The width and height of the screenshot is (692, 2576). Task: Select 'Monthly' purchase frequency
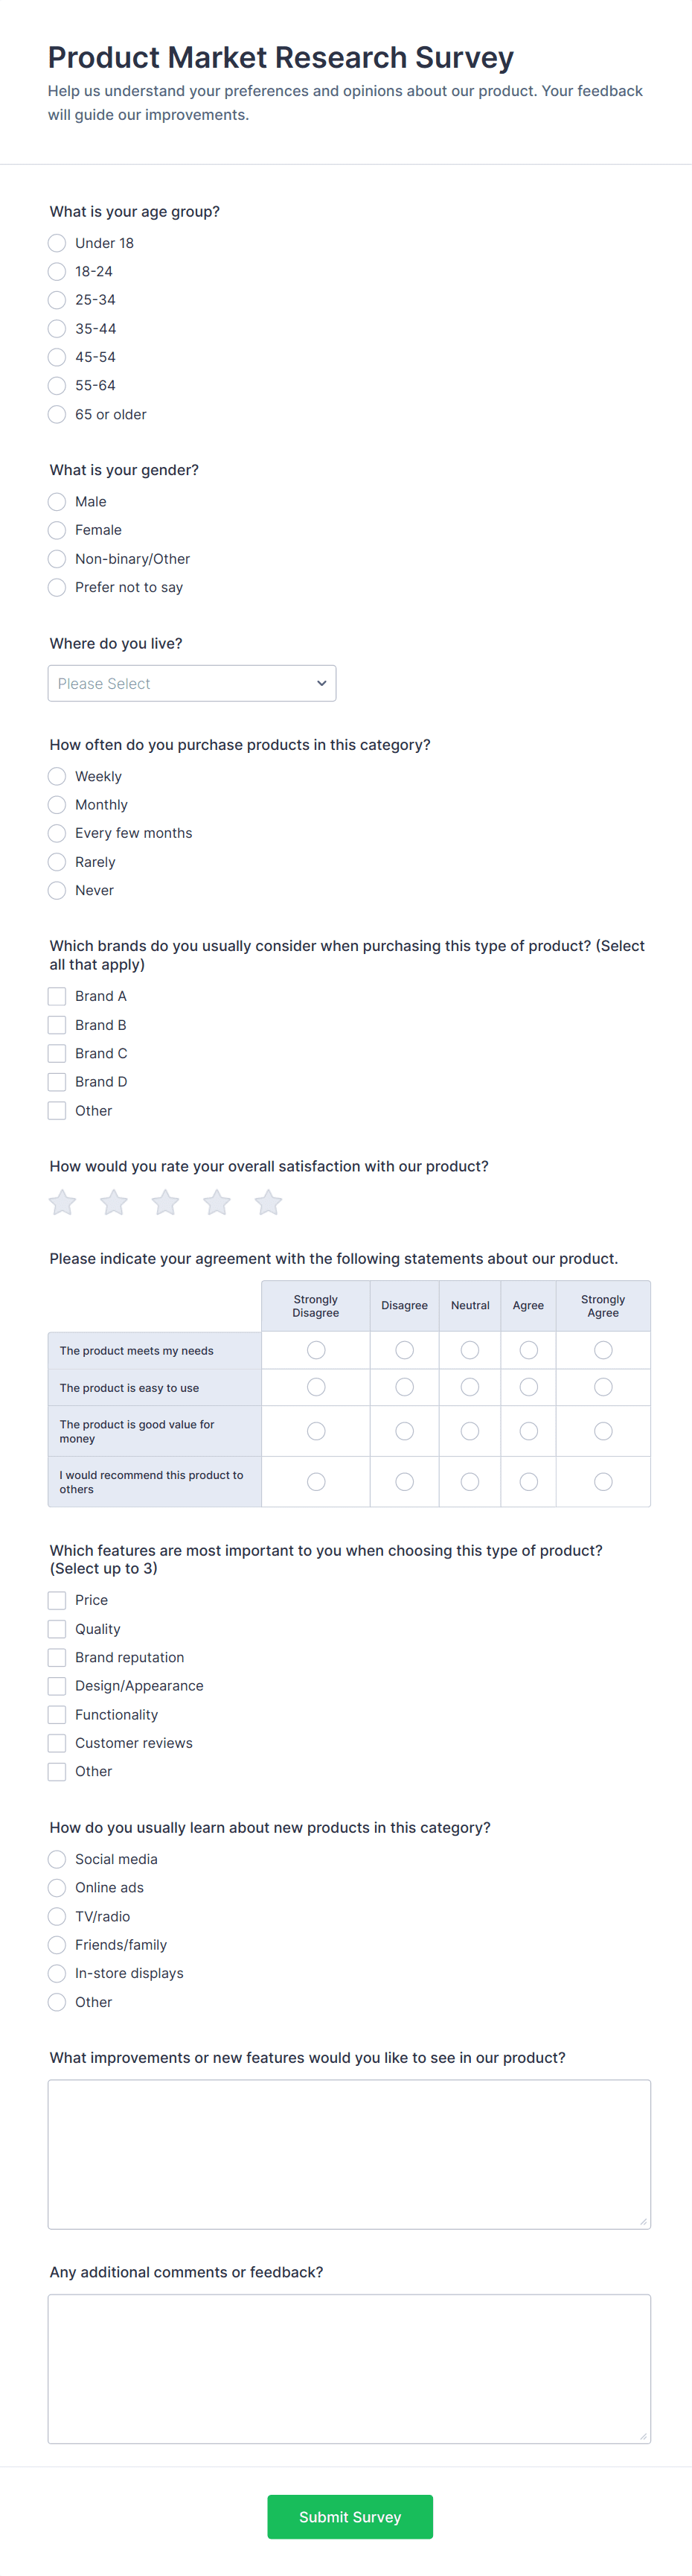(57, 804)
